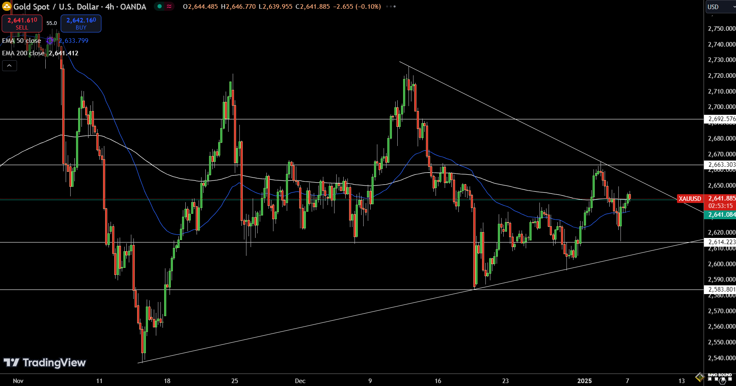The width and height of the screenshot is (736, 386).
Task: Open the USD currency dropdown
Action: tap(720, 7)
